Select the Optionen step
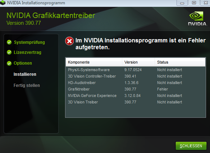The width and height of the screenshot is (210, 153). (23, 63)
